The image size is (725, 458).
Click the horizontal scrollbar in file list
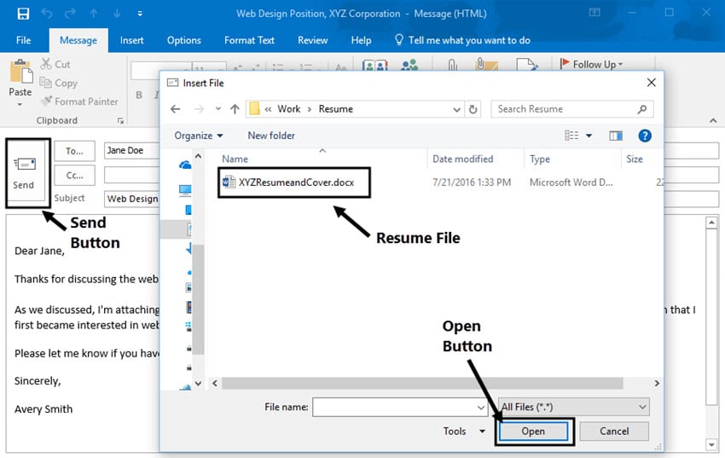tap(422, 383)
